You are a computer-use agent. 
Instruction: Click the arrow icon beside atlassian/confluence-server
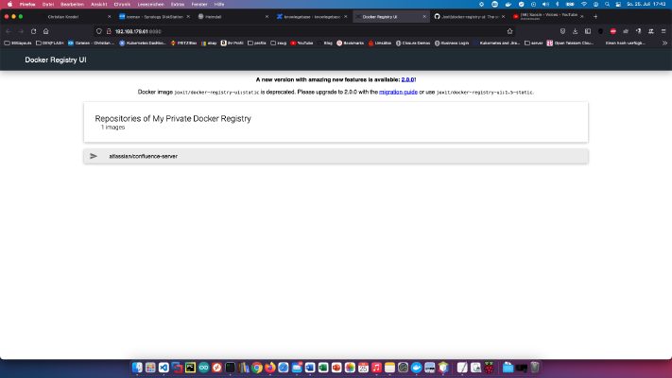(x=94, y=157)
